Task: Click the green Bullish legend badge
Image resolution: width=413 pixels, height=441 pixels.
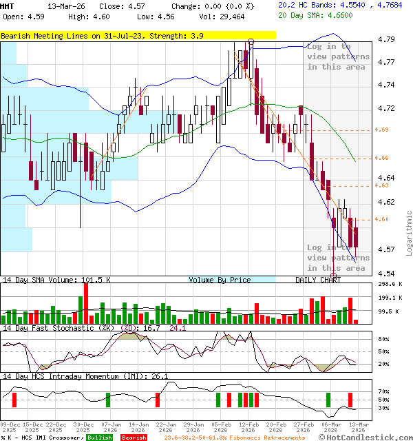Action: point(99,438)
